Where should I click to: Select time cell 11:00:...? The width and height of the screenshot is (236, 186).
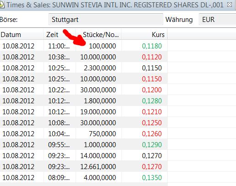point(59,46)
